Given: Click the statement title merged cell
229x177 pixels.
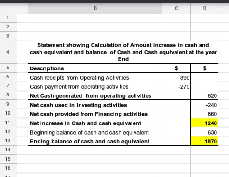Looking at the screenshot, I should click(123, 52).
